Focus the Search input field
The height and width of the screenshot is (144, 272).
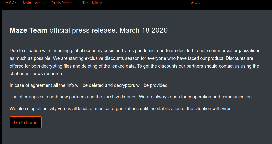point(230,3)
